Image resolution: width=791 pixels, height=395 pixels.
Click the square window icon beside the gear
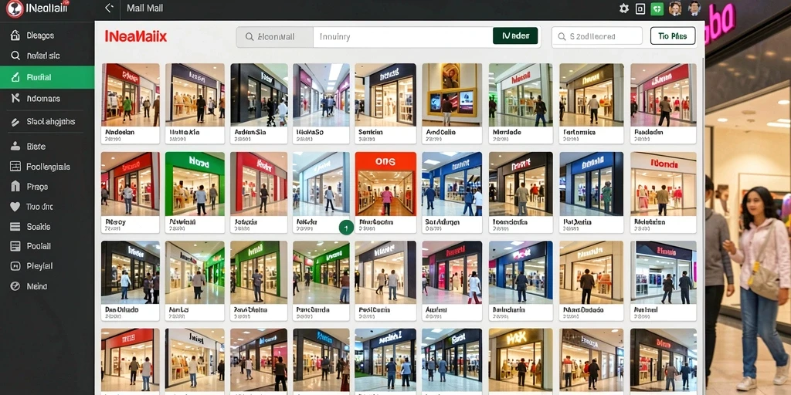click(640, 8)
